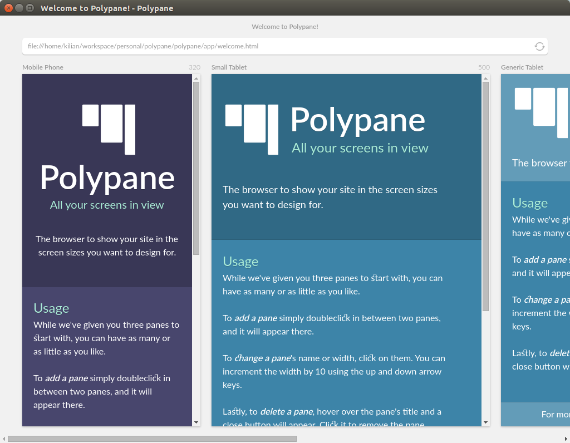Click the "Usage" heading in the Mobile Phone pane
Image resolution: width=570 pixels, height=443 pixels.
coord(51,308)
